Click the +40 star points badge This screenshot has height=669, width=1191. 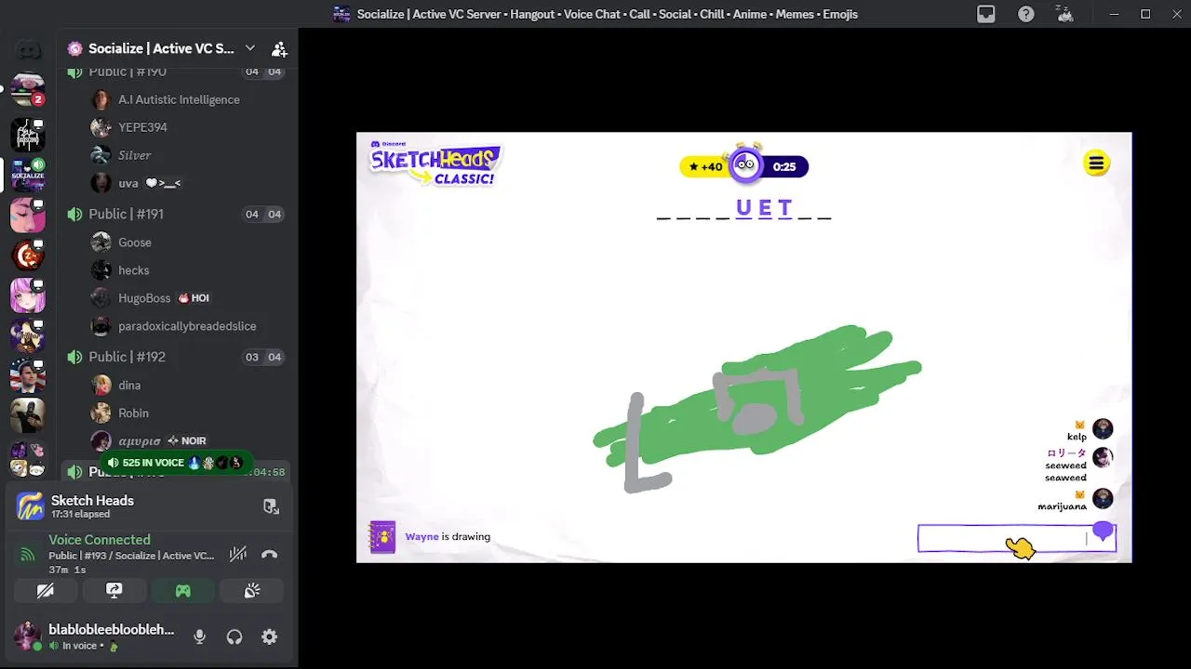pyautogui.click(x=704, y=166)
